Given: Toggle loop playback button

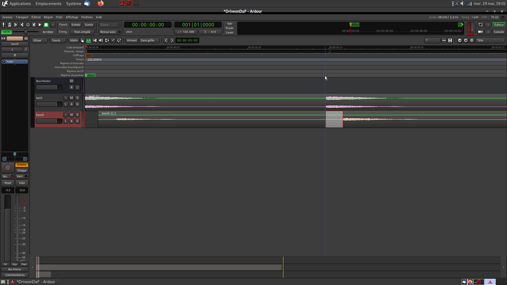Looking at the screenshot, I should tap(28, 25).
